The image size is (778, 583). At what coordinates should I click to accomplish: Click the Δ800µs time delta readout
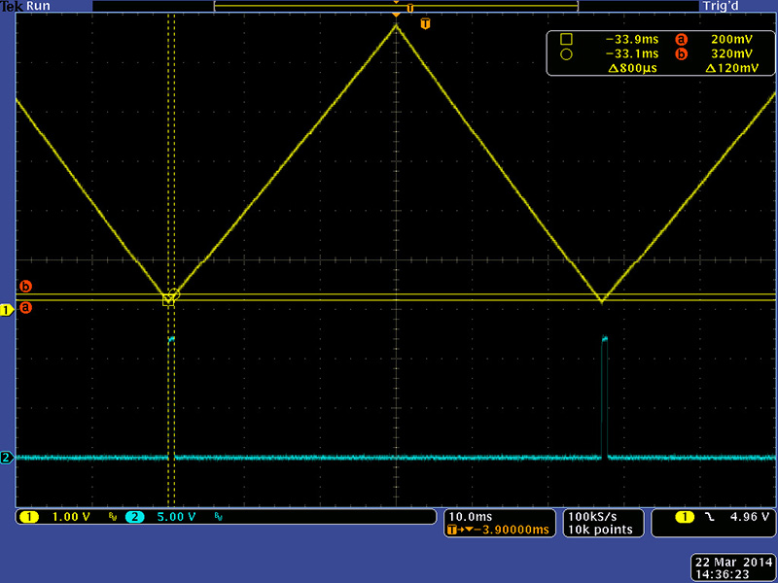[x=632, y=69]
